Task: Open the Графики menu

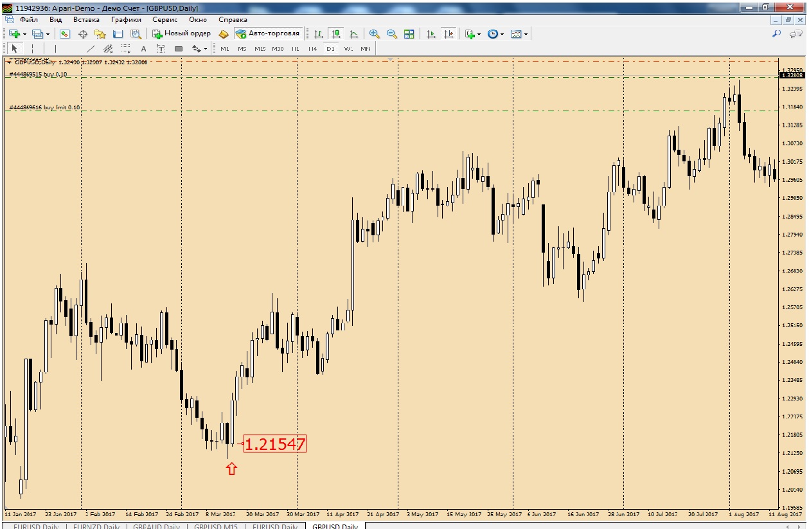Action: tap(126, 19)
